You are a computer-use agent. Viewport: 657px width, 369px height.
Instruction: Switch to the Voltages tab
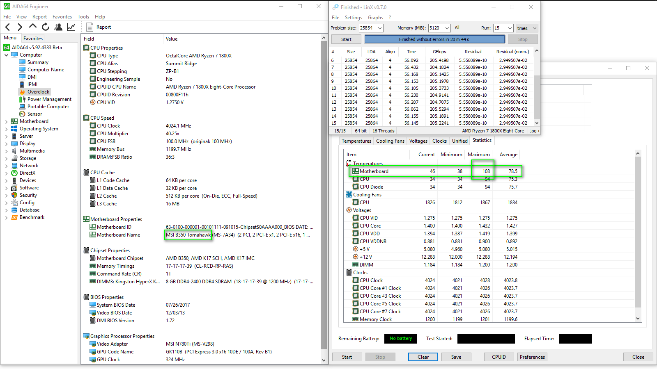418,141
